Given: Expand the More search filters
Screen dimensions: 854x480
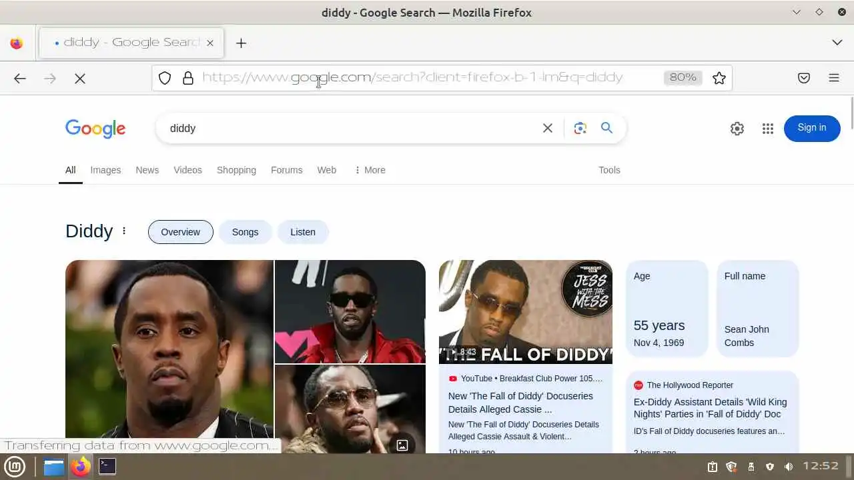Looking at the screenshot, I should [x=370, y=170].
